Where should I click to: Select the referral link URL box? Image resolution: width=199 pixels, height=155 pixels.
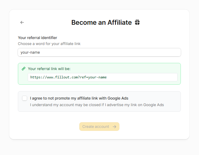(x=102, y=77)
